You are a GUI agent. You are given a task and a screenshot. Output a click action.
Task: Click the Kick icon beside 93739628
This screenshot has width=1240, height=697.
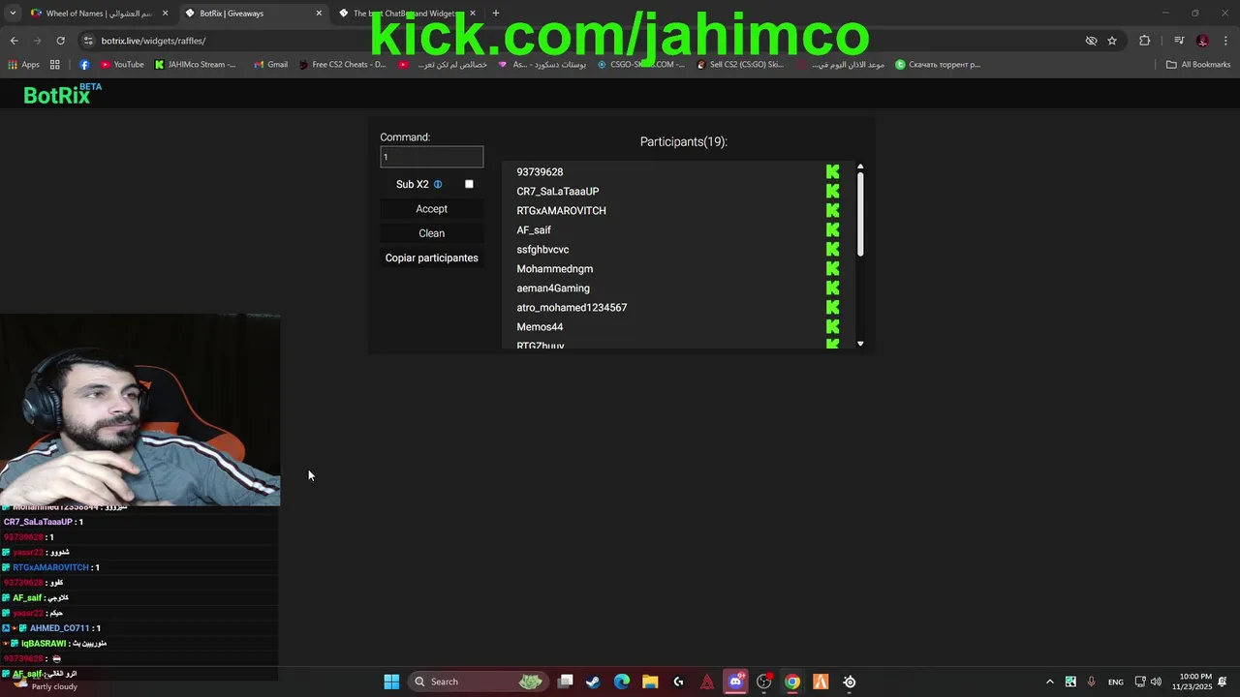[x=832, y=171]
